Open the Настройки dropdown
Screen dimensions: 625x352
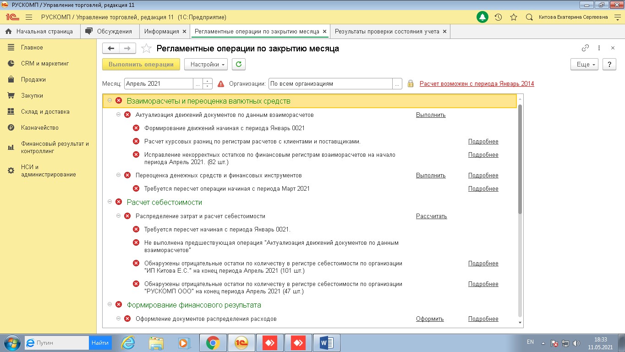coord(206,65)
